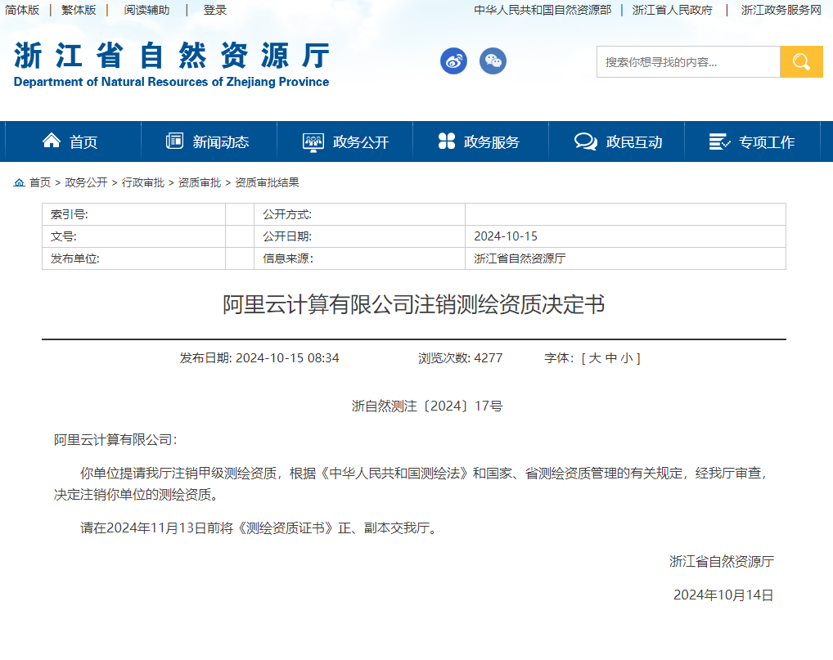Switch to 简体版 language link
The width and height of the screenshot is (833, 660).
click(22, 10)
